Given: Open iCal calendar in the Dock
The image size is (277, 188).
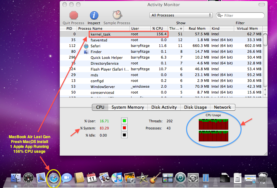Looking at the screenshot, I should 92,178.
